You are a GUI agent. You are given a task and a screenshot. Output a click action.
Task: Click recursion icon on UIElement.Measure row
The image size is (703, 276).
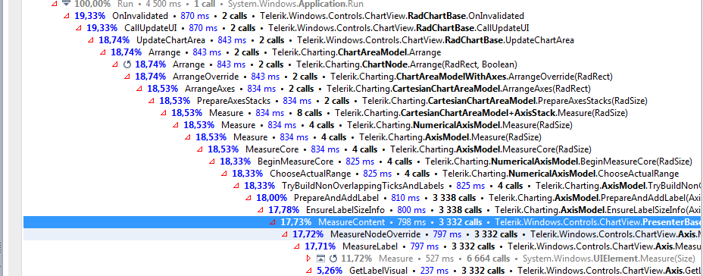tap(333, 259)
